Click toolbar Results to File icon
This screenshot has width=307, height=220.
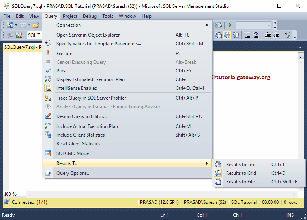236,35
